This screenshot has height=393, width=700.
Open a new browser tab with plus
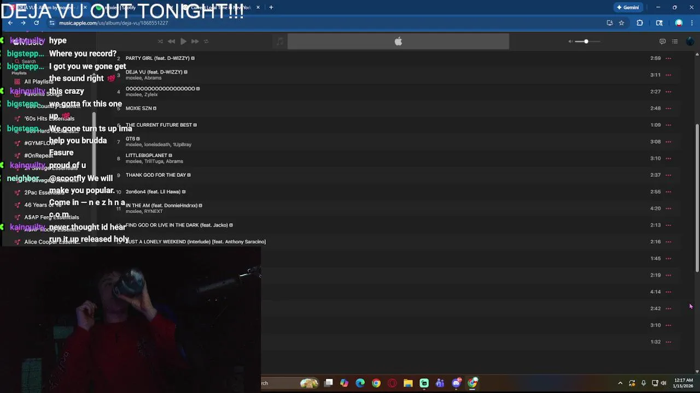tap(271, 8)
